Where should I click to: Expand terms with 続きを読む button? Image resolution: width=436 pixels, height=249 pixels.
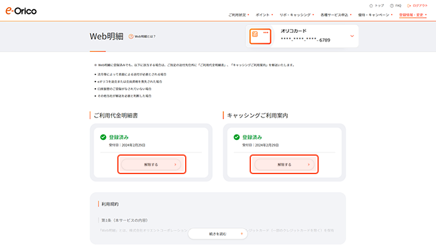pyautogui.click(x=218, y=234)
